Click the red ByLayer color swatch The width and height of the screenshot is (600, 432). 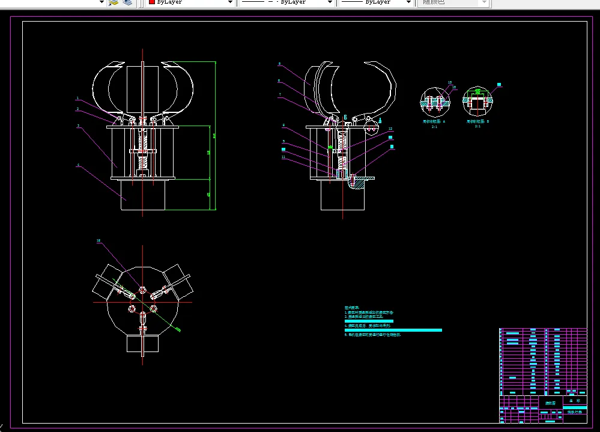(x=151, y=2)
